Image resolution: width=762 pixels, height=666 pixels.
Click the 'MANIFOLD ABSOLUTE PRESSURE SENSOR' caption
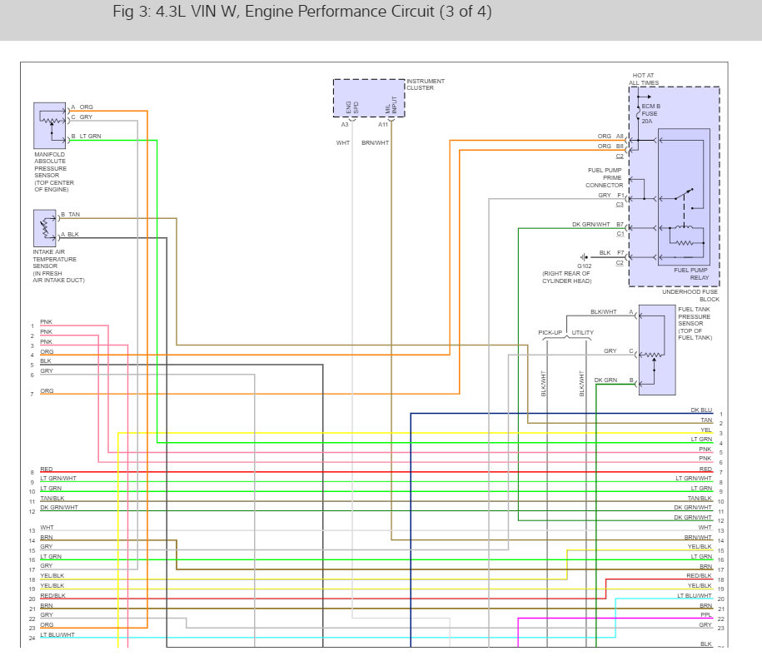(x=54, y=172)
